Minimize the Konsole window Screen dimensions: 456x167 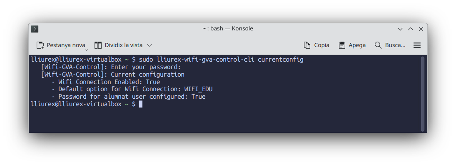coord(400,29)
